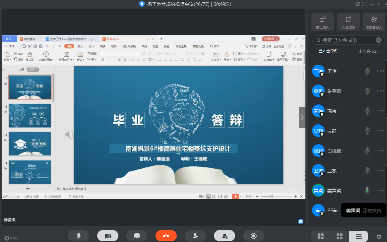Select the 已入会(26) tab
This screenshot has height=242, width=387.
pyautogui.click(x=328, y=51)
